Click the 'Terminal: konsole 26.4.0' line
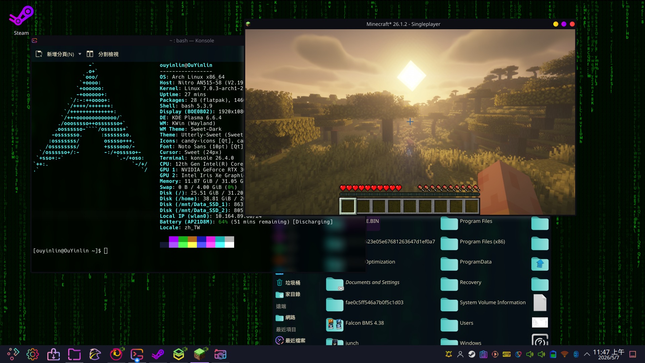Image resolution: width=645 pixels, height=363 pixels. (197, 158)
